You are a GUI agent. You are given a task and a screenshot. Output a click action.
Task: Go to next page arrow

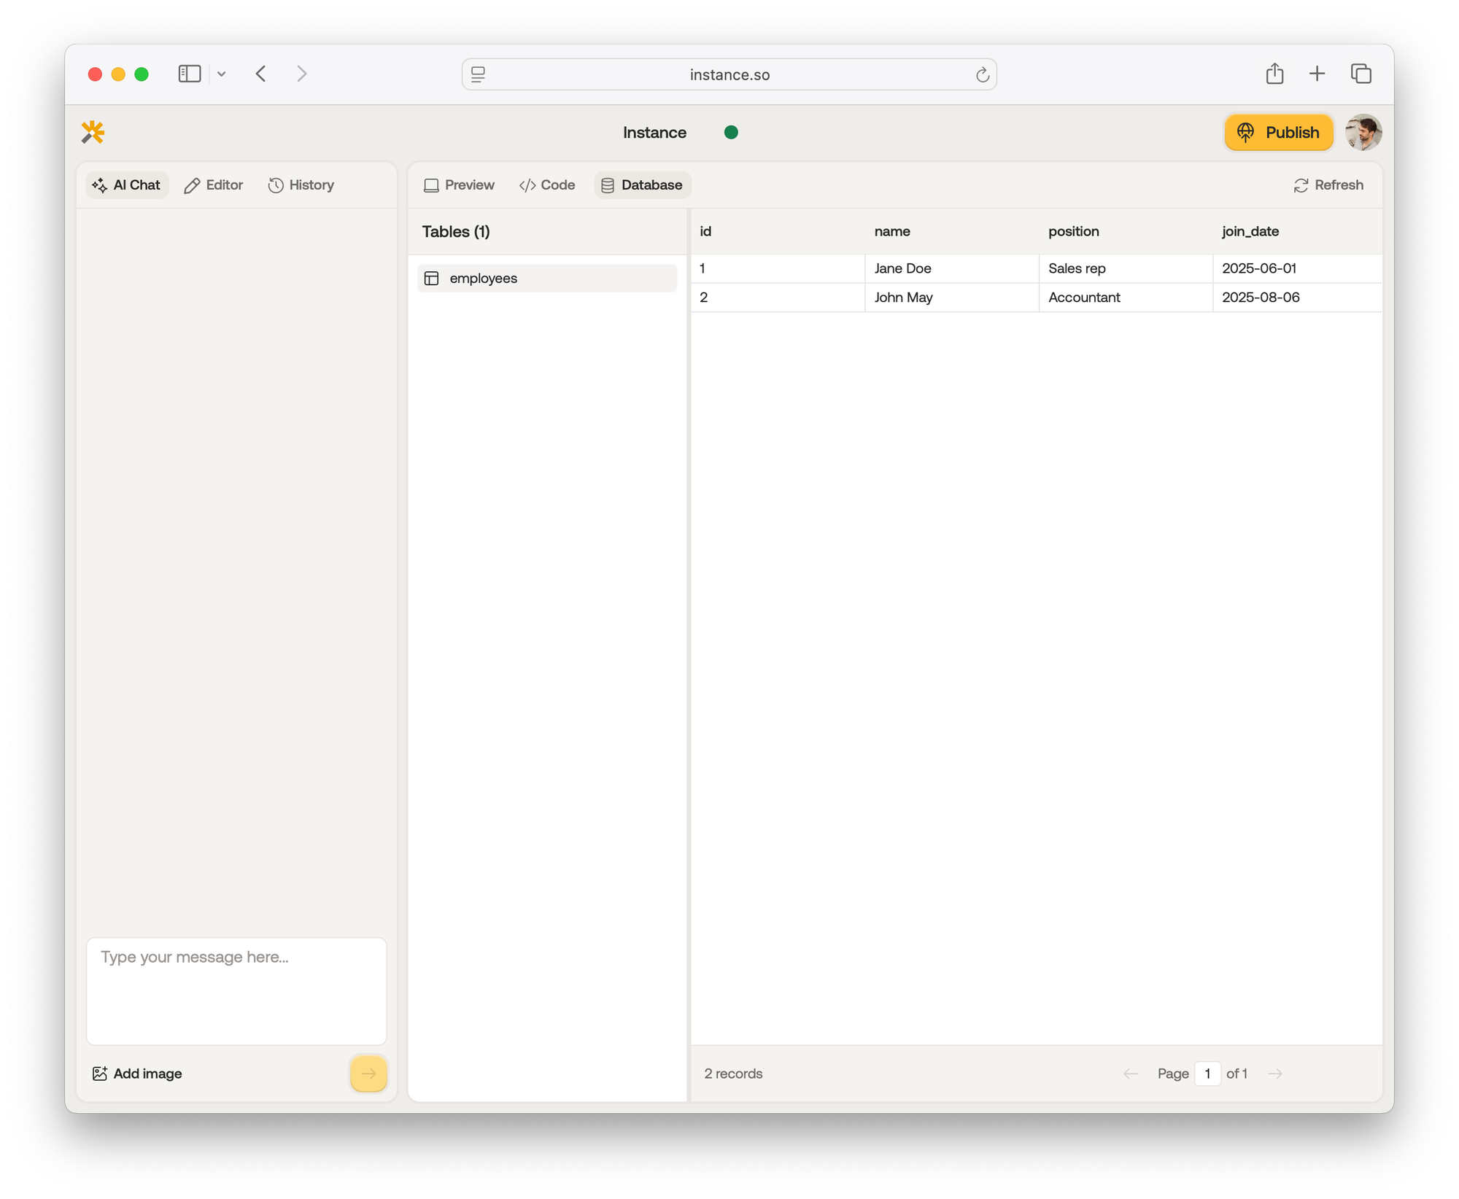pyautogui.click(x=1274, y=1073)
